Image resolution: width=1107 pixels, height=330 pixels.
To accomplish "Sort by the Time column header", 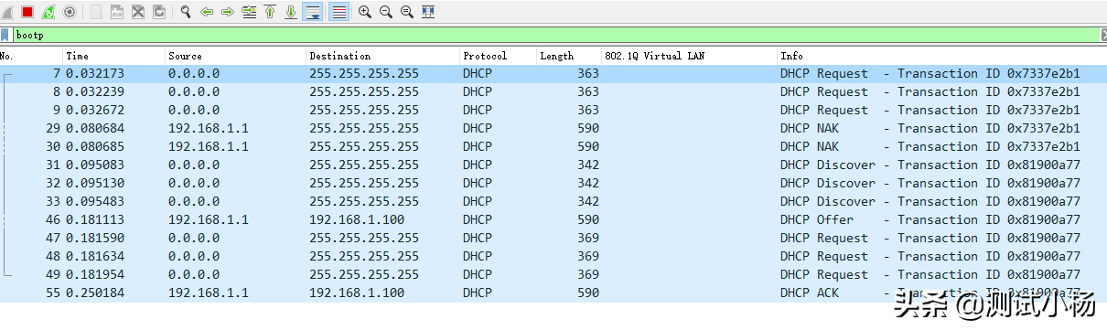I will [x=114, y=56].
